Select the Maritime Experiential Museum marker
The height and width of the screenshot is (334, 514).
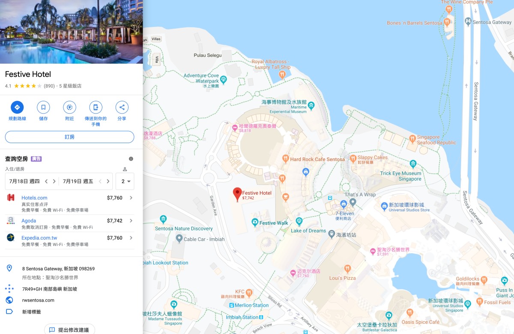point(311,105)
